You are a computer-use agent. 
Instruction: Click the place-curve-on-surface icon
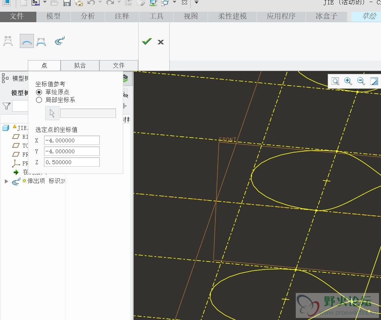[60, 41]
